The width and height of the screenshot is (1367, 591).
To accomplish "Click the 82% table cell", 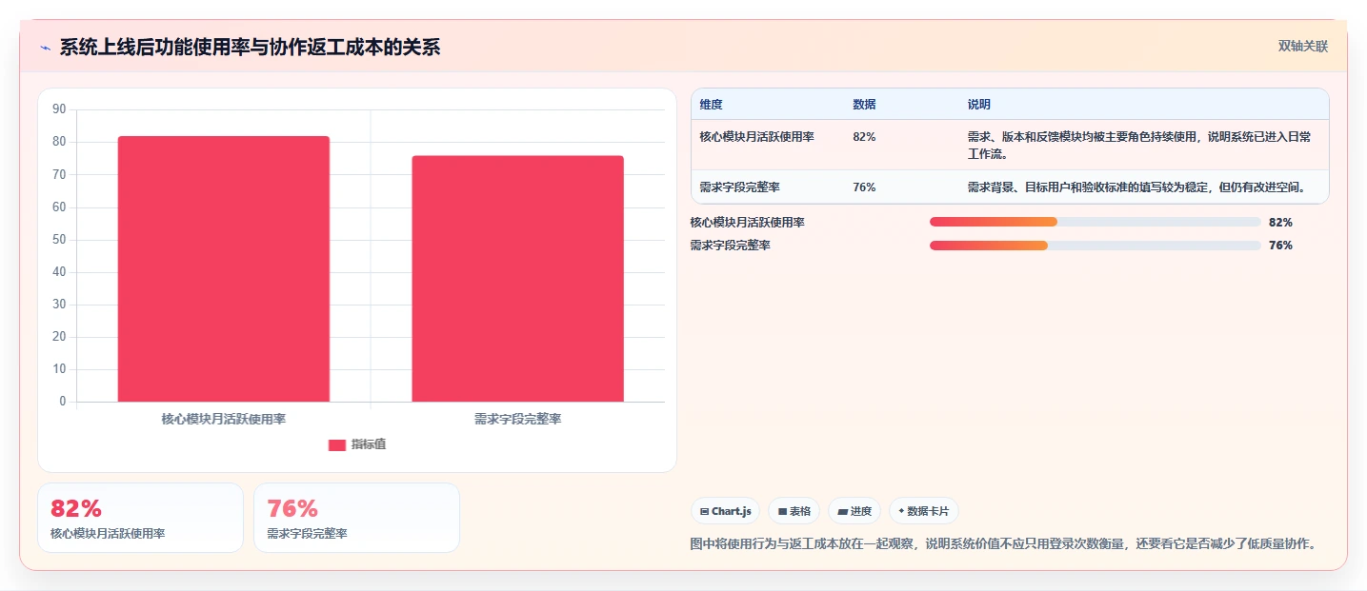I will (864, 137).
